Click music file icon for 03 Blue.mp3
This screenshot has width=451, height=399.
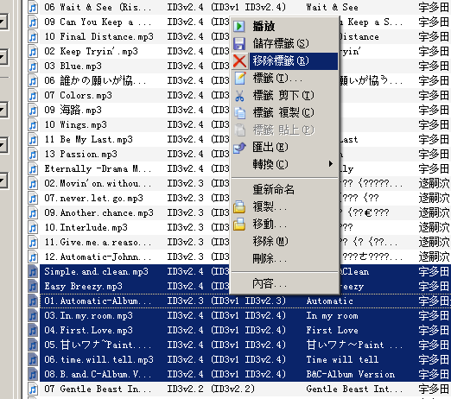point(33,66)
